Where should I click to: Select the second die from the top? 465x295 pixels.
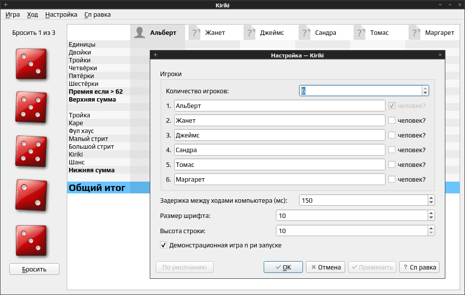pyautogui.click(x=31, y=107)
